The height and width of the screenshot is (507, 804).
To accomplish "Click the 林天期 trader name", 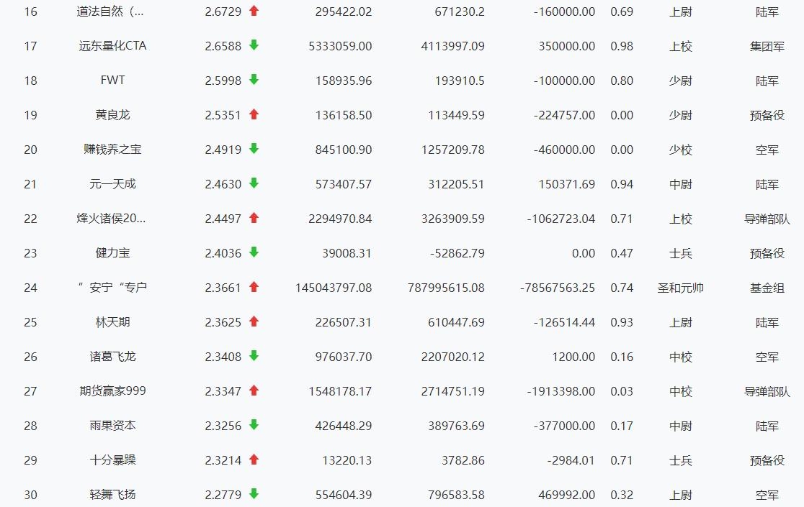I will [x=112, y=322].
